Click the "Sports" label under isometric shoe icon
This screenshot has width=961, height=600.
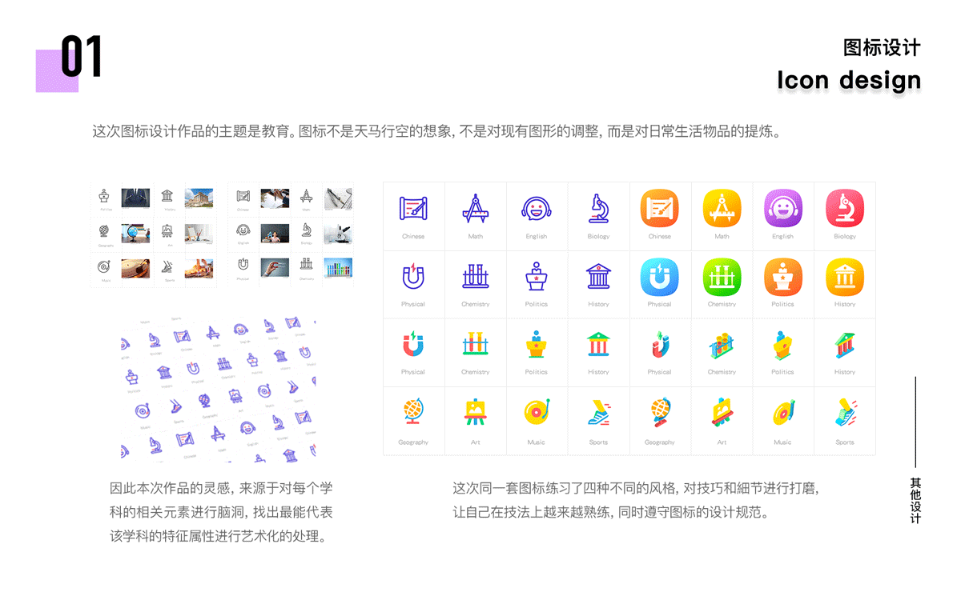(x=845, y=442)
